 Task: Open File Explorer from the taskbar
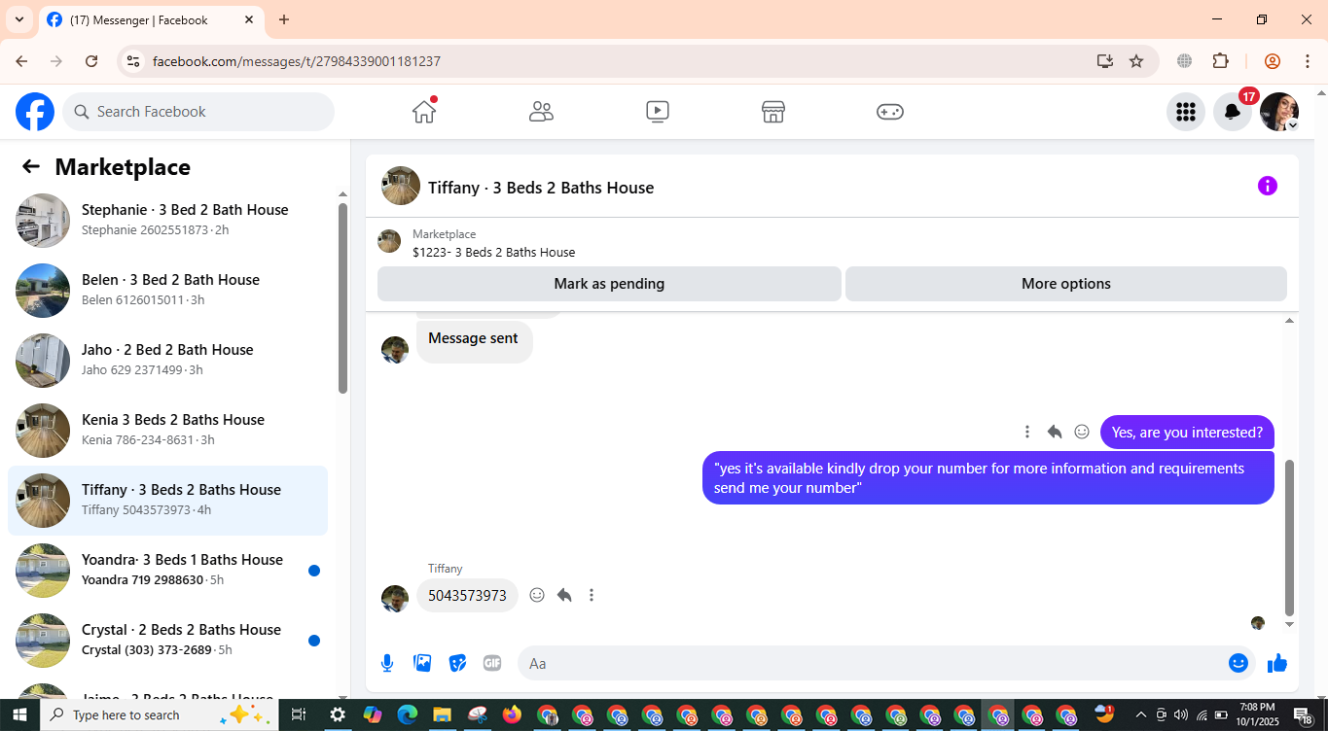(442, 715)
